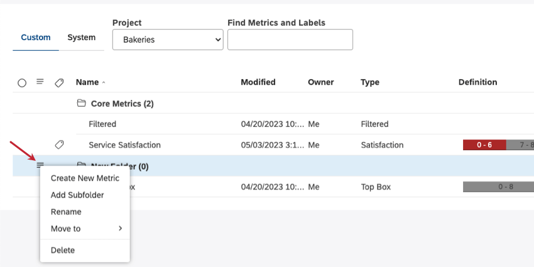Viewport: 534px width, 267px height.
Task: Open the Project dropdown showing Bakeries
Action: [168, 40]
